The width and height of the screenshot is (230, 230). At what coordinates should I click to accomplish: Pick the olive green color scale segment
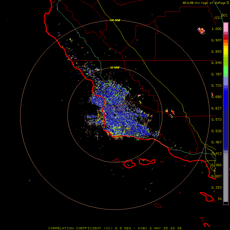(x=226, y=61)
